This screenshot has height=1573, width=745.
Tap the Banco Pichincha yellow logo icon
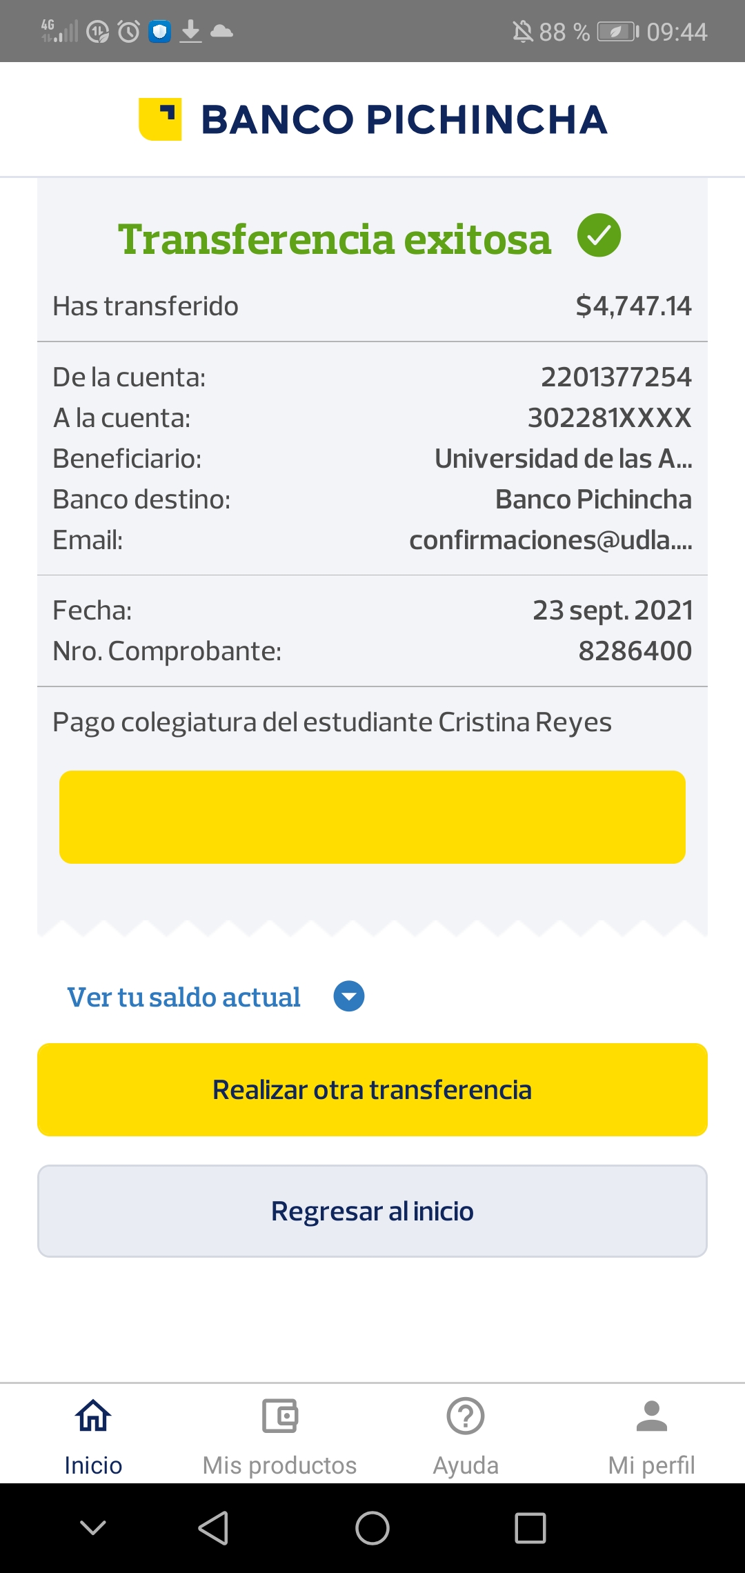(160, 119)
